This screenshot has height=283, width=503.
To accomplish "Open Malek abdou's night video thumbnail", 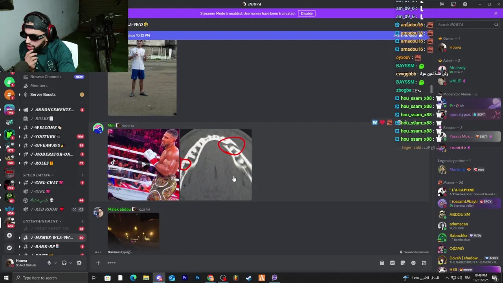I will pos(134,232).
